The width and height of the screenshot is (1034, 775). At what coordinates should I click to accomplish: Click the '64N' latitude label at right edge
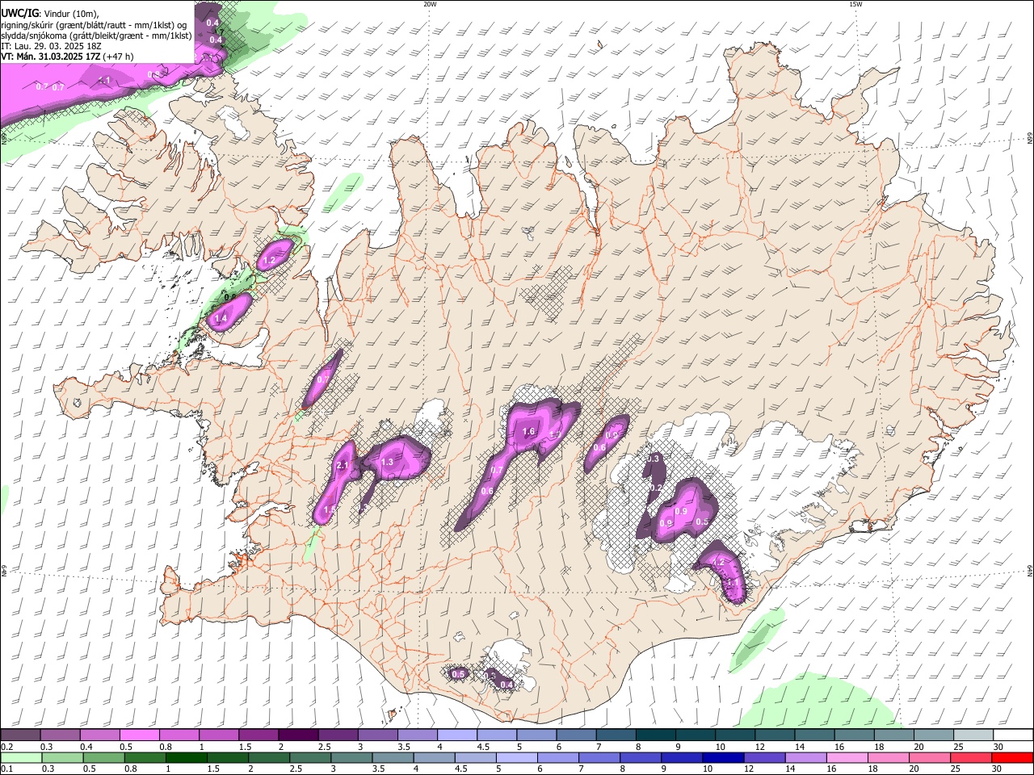(x=1030, y=571)
